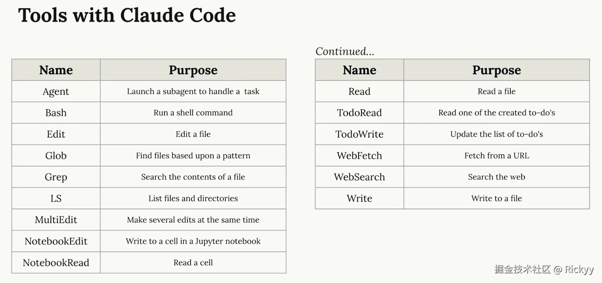Click 'Search the contents of a file' text
This screenshot has height=283, width=602.
(x=193, y=177)
